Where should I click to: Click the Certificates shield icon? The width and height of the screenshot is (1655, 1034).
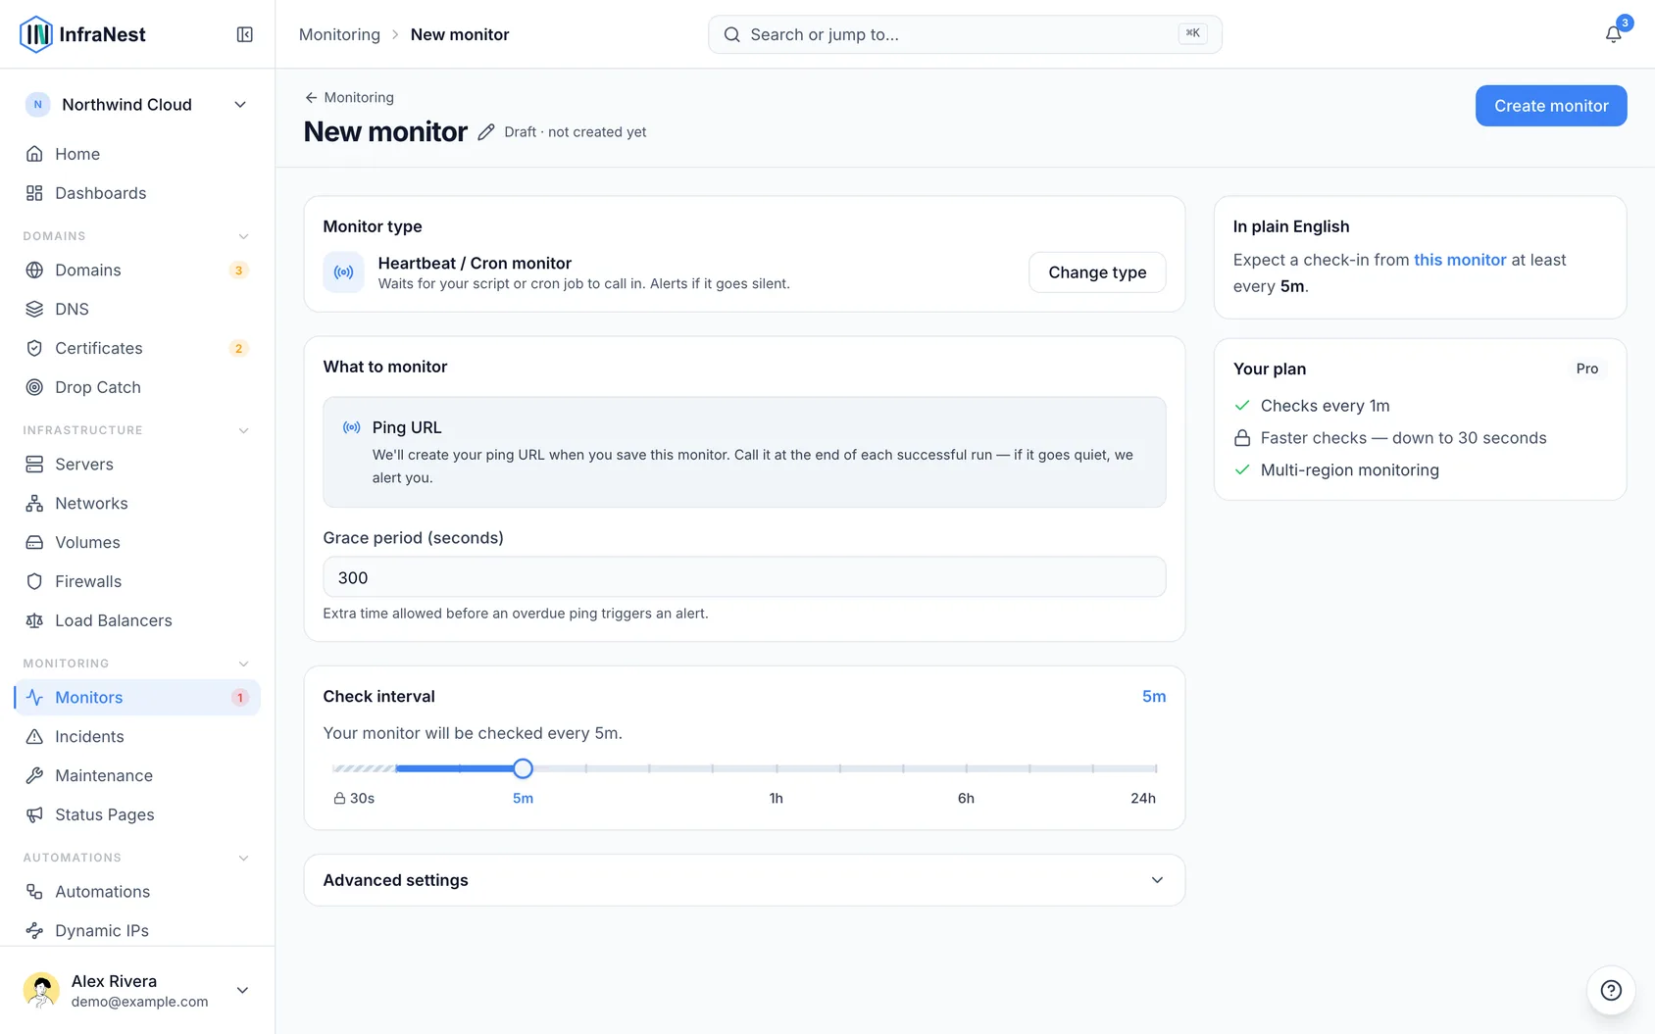tap(34, 348)
